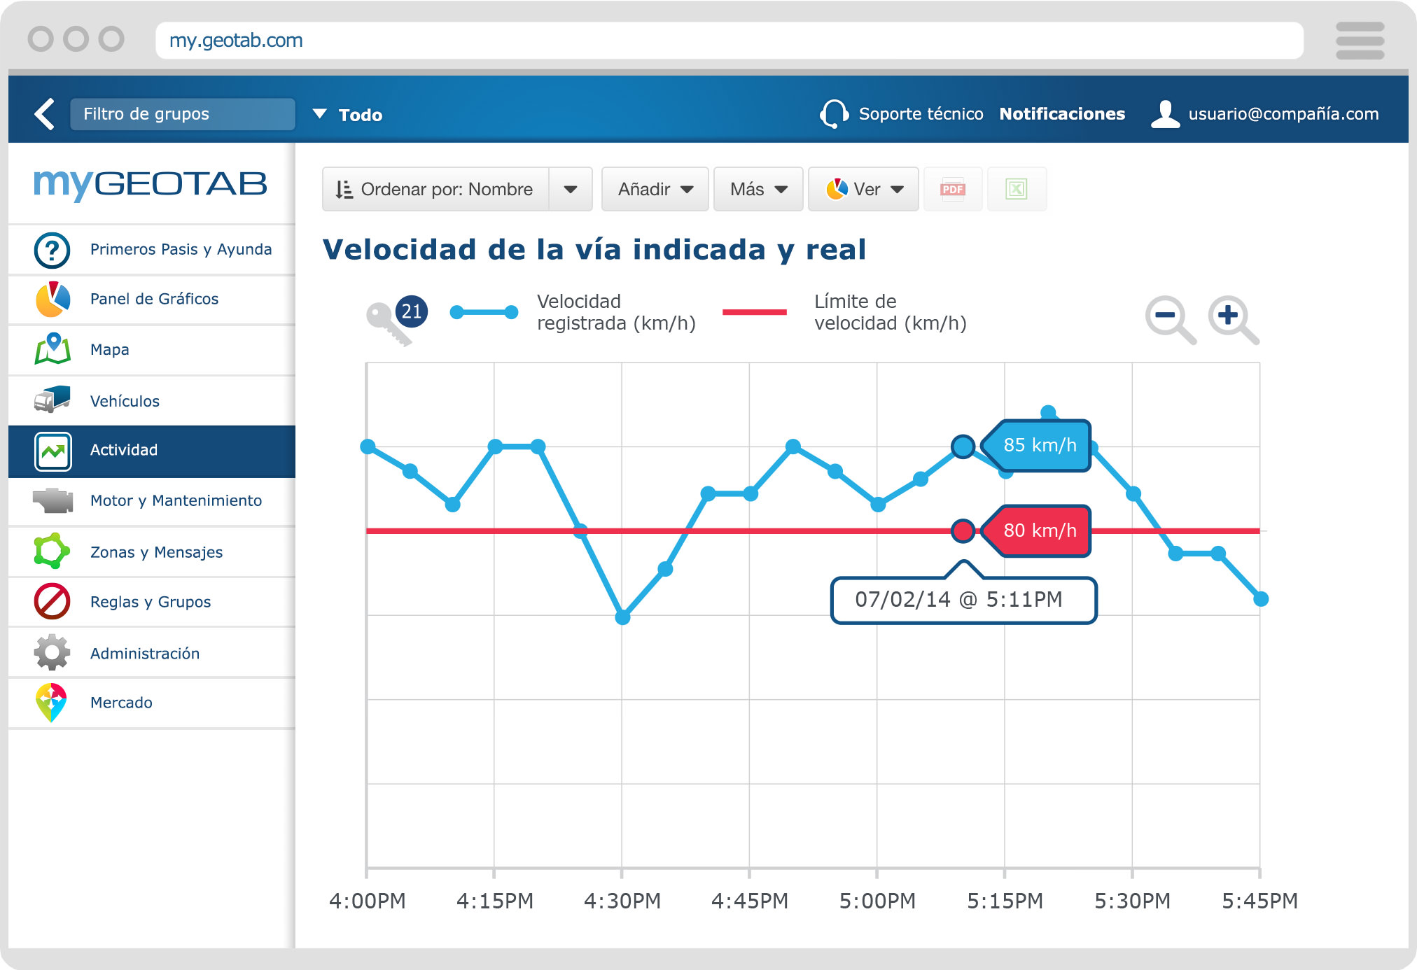
Task: Click the colorful Mercado pin icon
Action: [51, 703]
